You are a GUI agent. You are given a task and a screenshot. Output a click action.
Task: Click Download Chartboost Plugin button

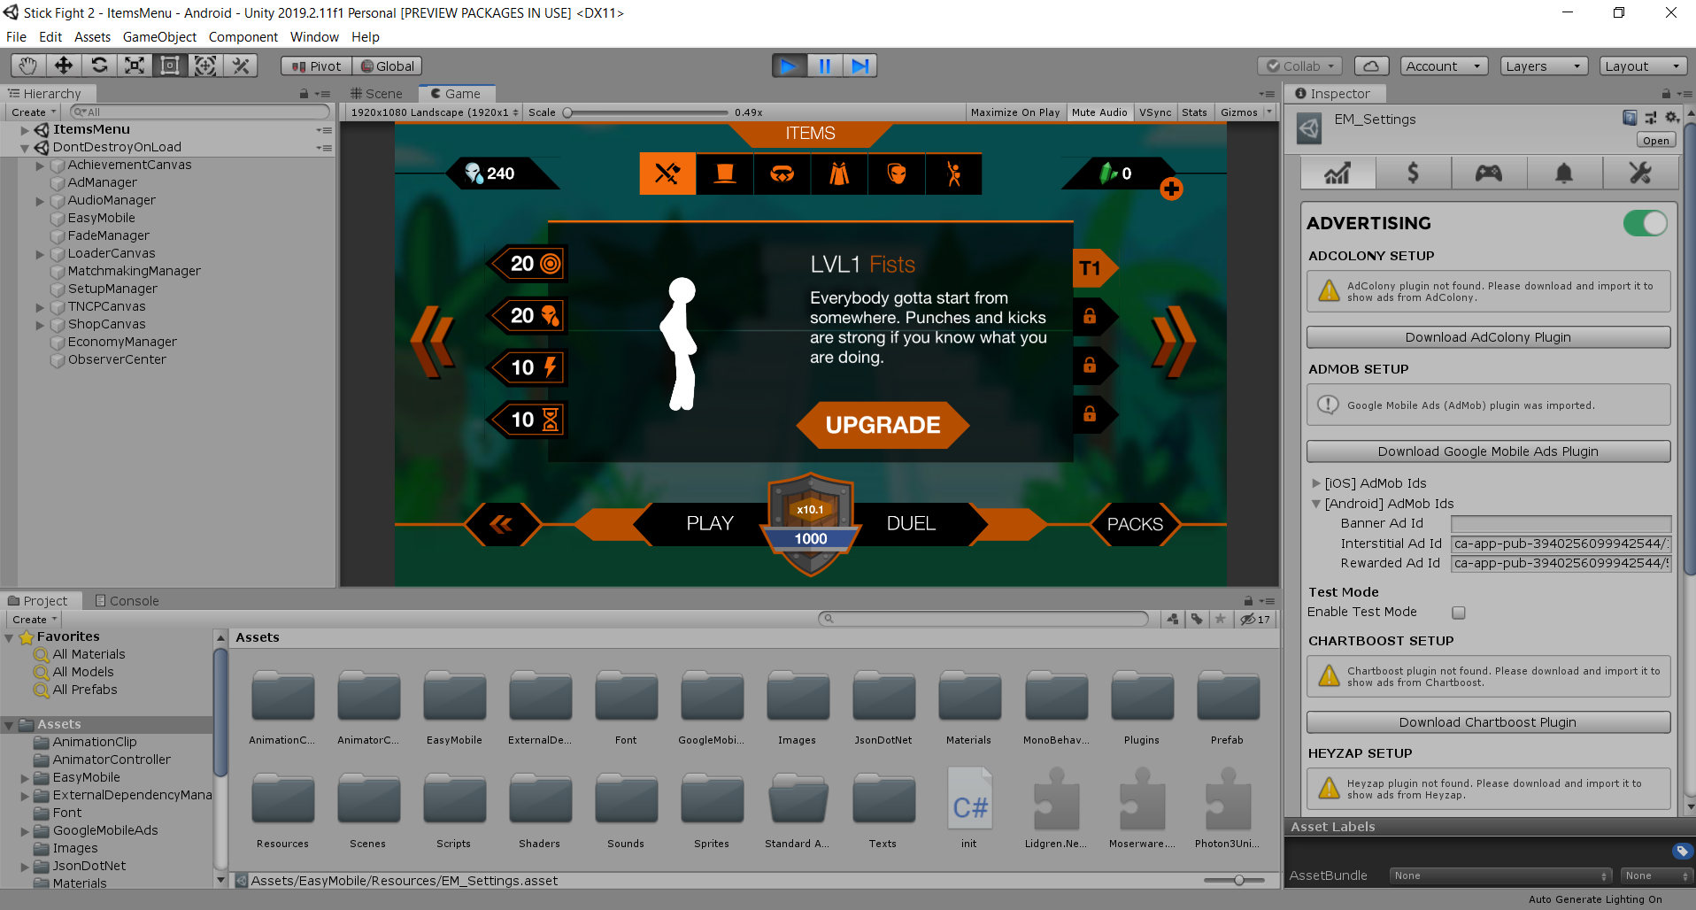tap(1488, 722)
